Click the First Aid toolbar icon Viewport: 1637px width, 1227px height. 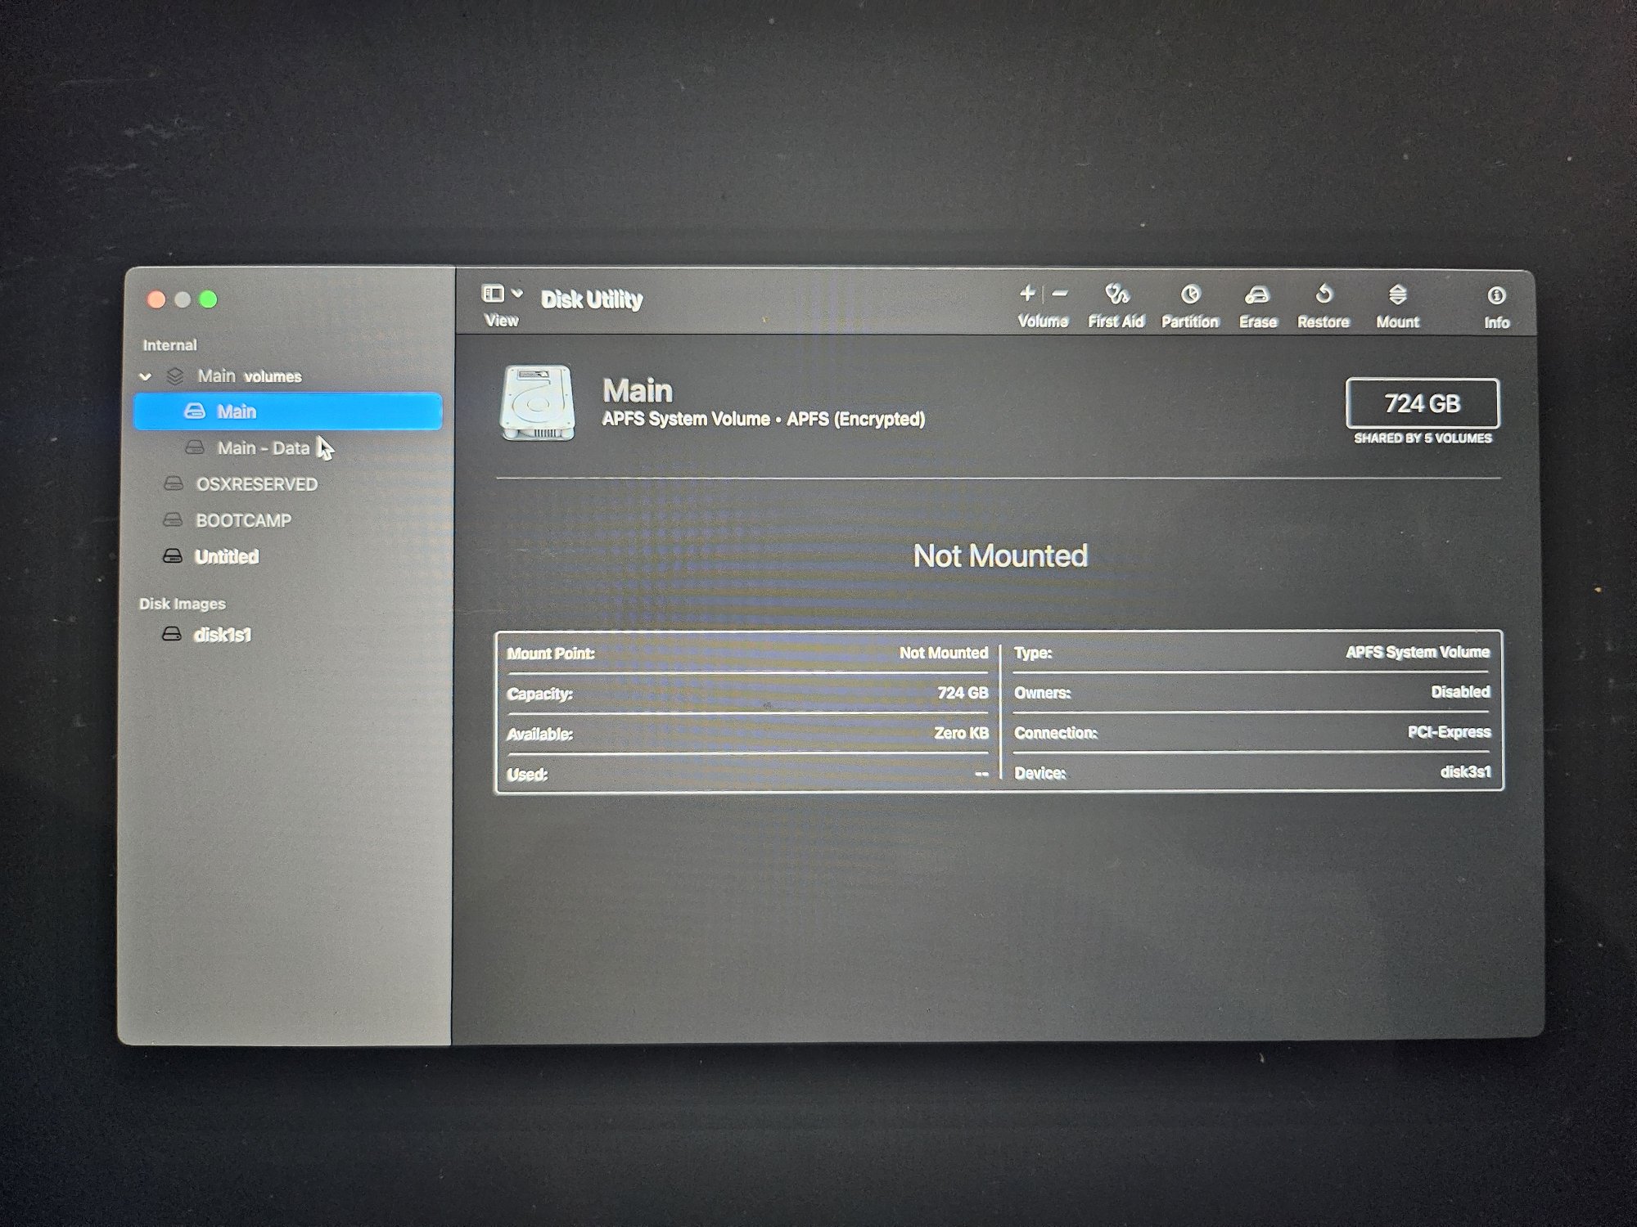pos(1116,295)
